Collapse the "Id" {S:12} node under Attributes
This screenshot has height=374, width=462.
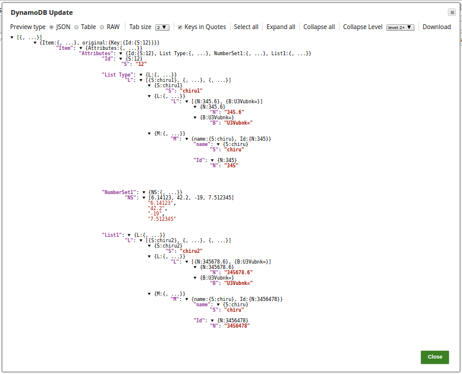point(121,59)
